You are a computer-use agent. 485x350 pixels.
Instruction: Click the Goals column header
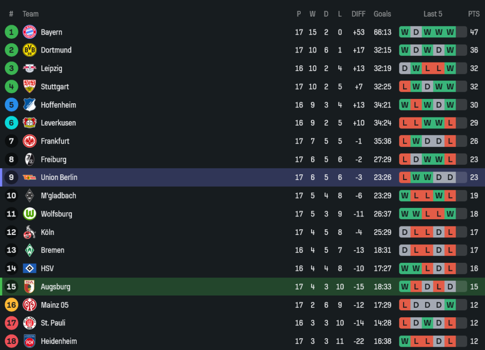(382, 14)
